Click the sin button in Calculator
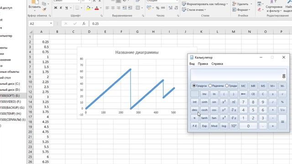Image resolution: width=292 pixels, height=164 pixels. pos(214,102)
